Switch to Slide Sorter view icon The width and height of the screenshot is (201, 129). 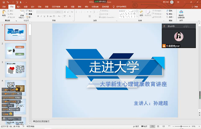click(158, 126)
